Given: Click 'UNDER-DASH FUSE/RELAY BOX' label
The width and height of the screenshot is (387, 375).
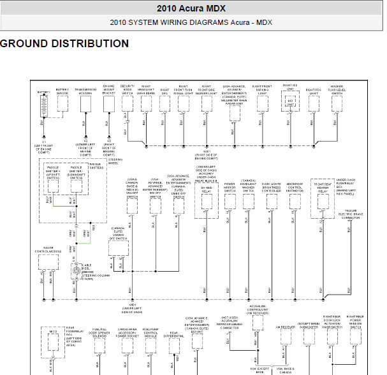Looking at the screenshot, I should [x=346, y=183].
